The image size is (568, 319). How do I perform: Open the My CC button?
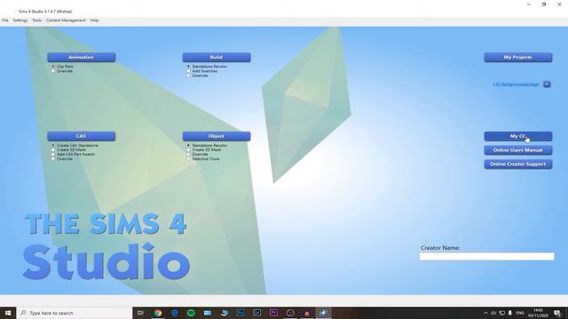(x=518, y=136)
